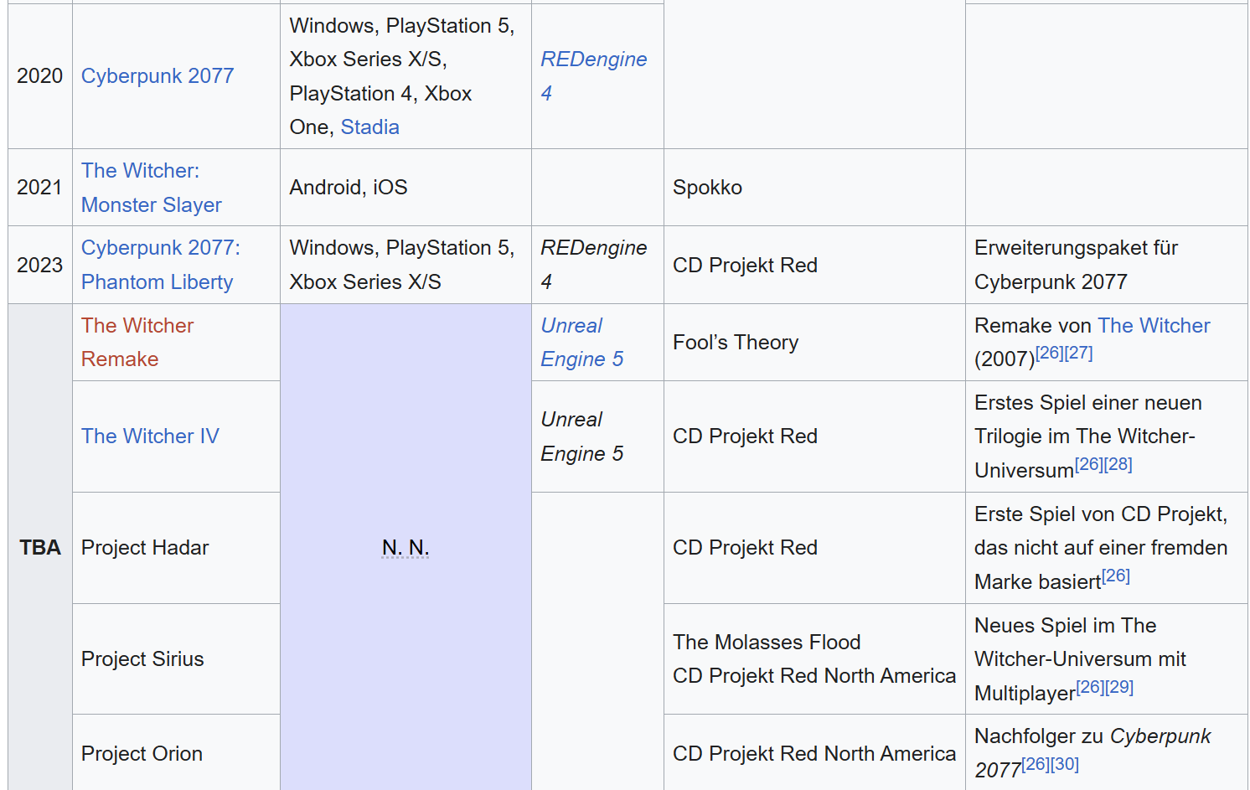Follow The Witcher link in remake note

click(1154, 325)
